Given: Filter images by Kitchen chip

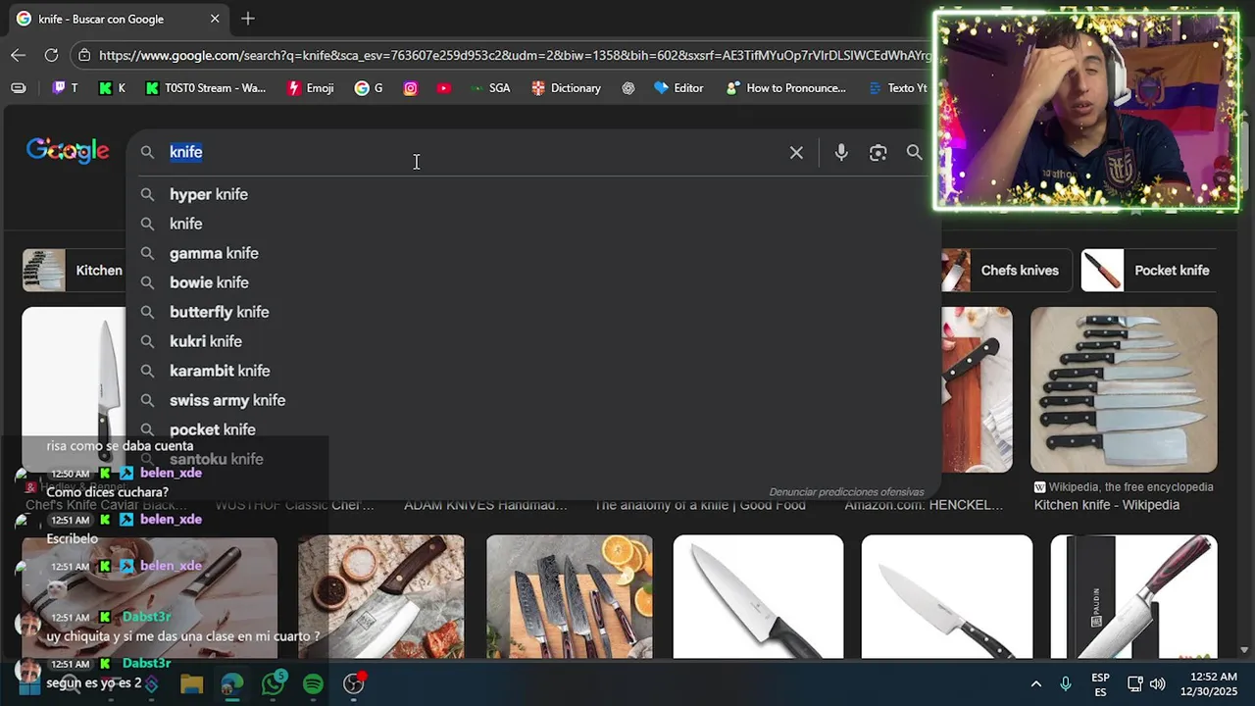Looking at the screenshot, I should 74,271.
